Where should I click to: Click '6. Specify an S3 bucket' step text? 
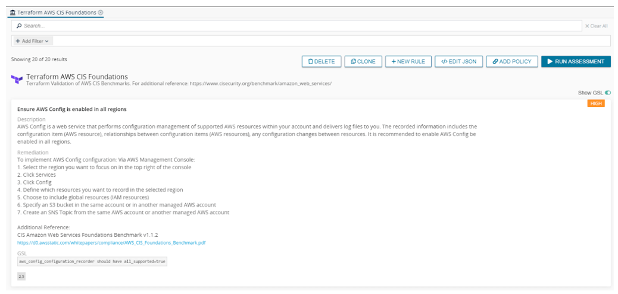tap(117, 205)
